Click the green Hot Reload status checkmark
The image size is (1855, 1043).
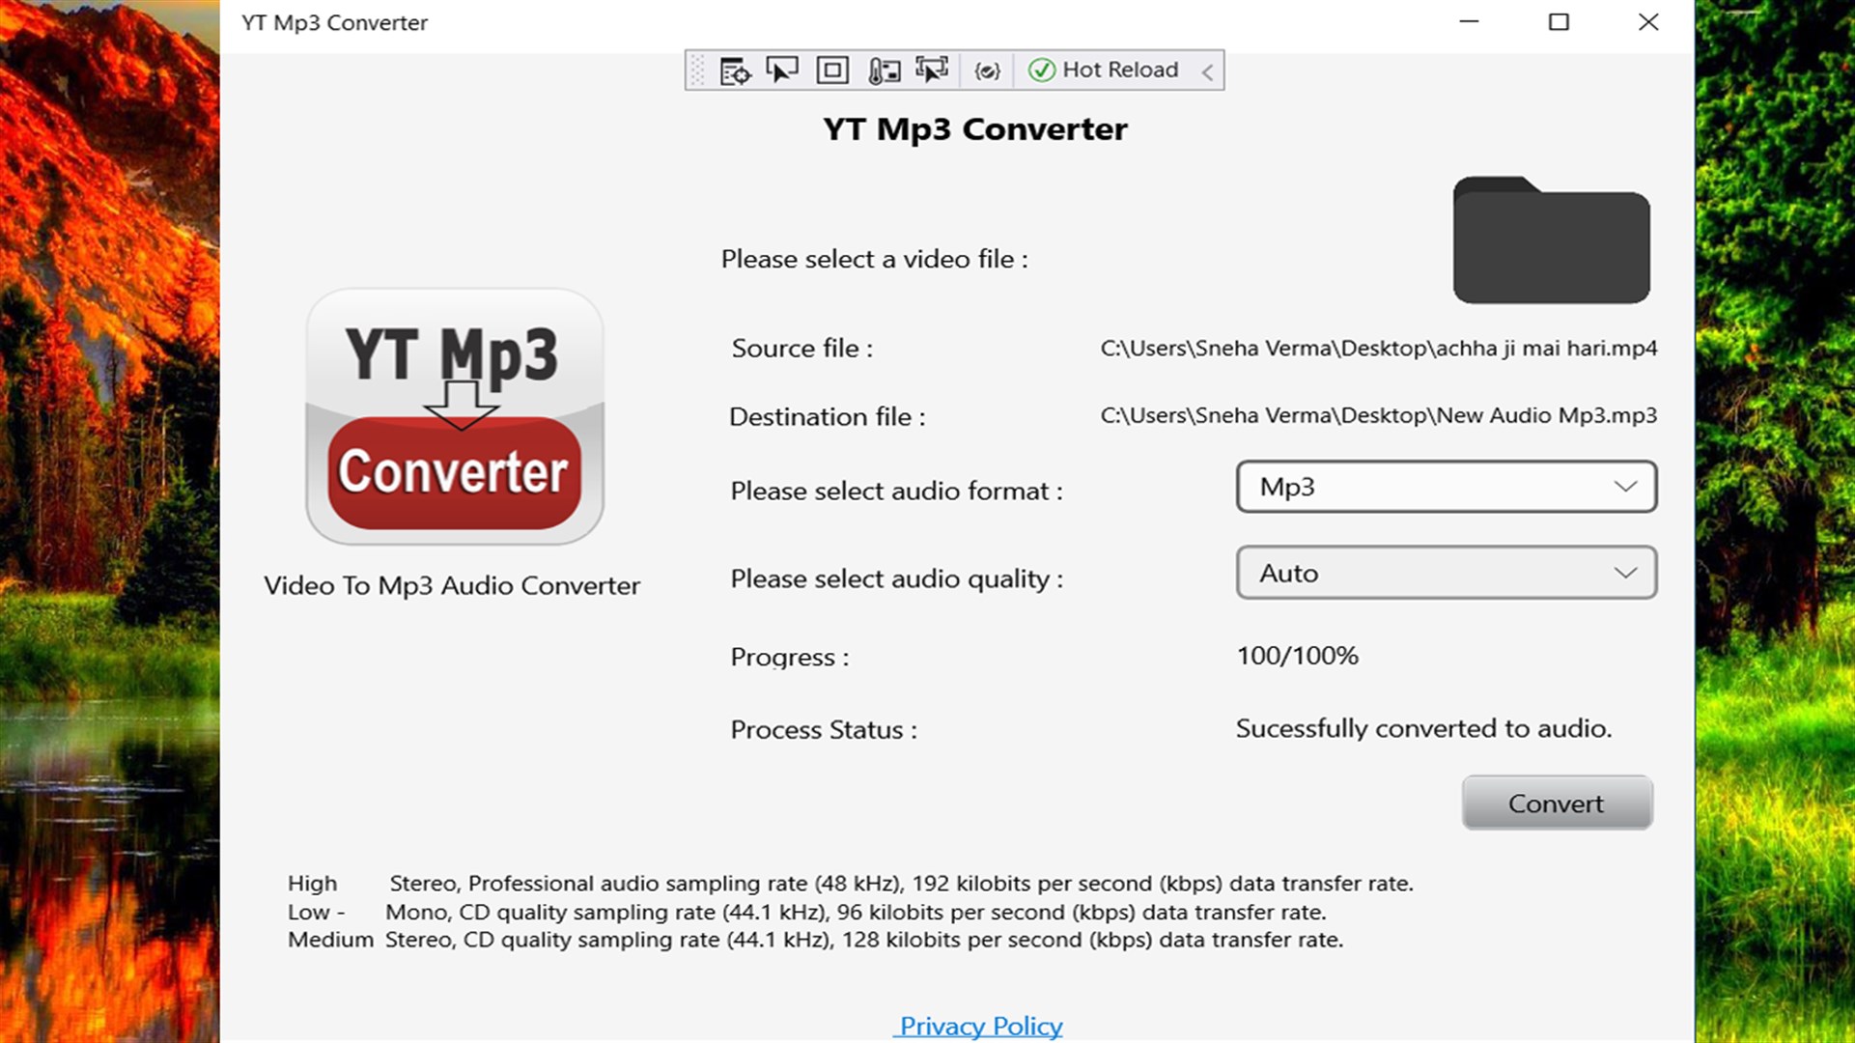[1043, 70]
